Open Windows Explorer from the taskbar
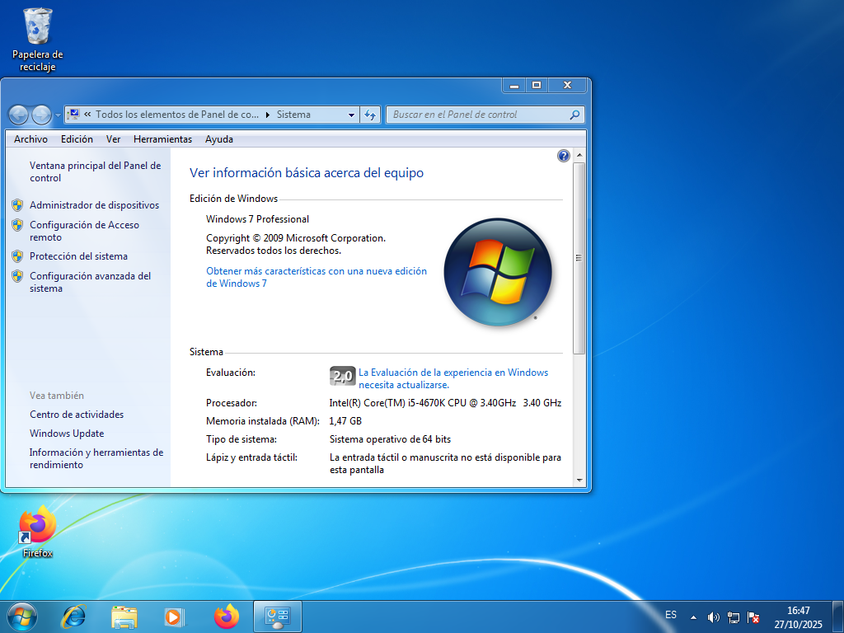Viewport: 844px width, 633px height. click(x=124, y=616)
